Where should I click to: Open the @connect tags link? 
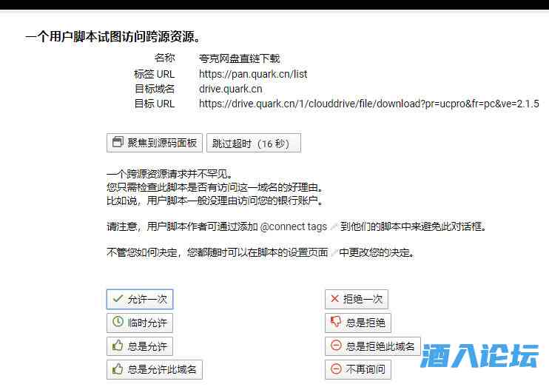[x=294, y=226]
